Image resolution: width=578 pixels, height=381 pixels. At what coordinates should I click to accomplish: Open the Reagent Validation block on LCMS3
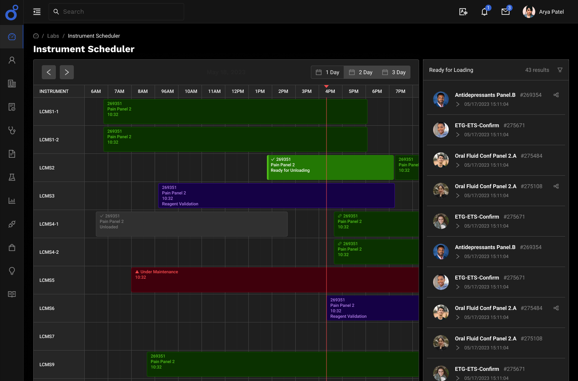[x=277, y=196]
